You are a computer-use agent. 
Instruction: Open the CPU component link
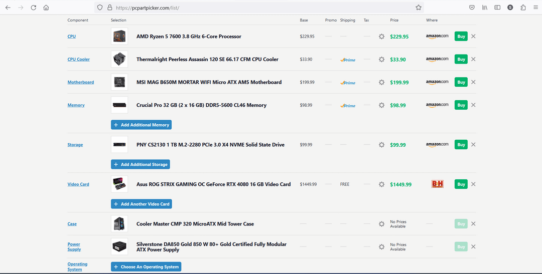[72, 36]
